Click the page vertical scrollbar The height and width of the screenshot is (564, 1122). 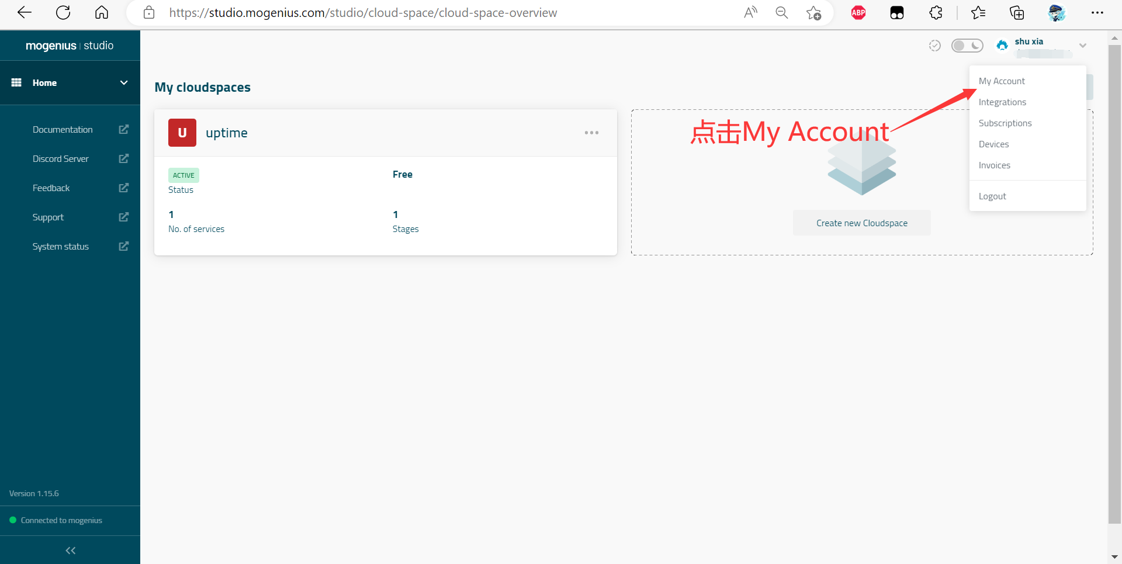click(x=1114, y=281)
